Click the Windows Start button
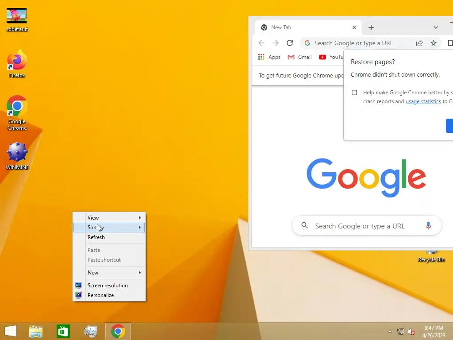 pos(11,331)
